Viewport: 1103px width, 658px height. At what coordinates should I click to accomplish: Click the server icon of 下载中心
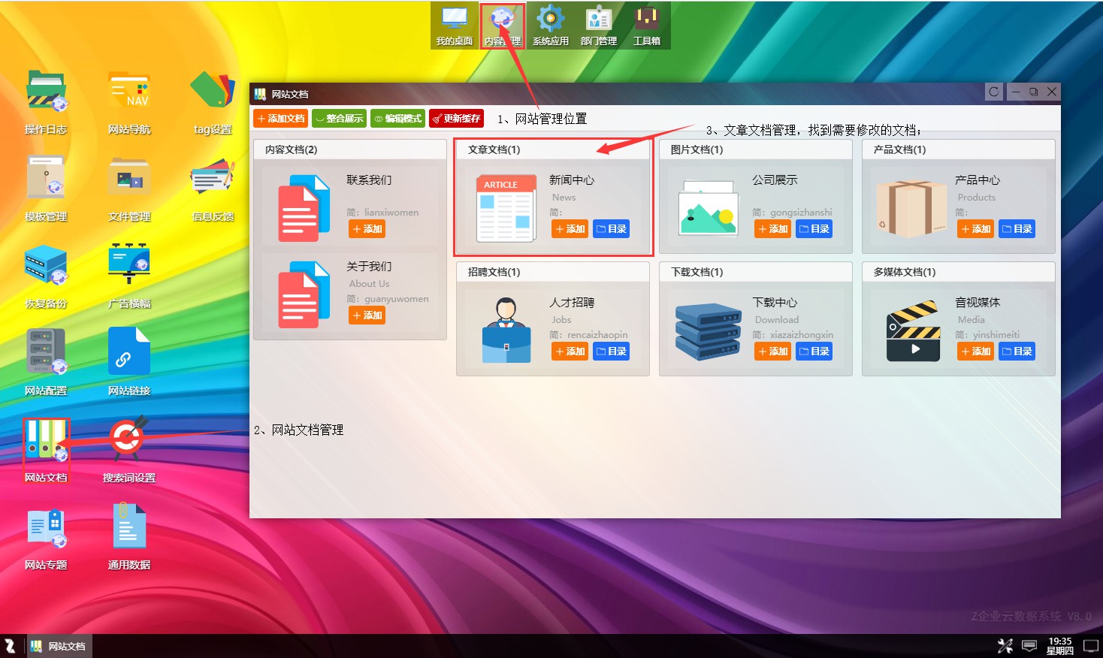click(x=708, y=331)
